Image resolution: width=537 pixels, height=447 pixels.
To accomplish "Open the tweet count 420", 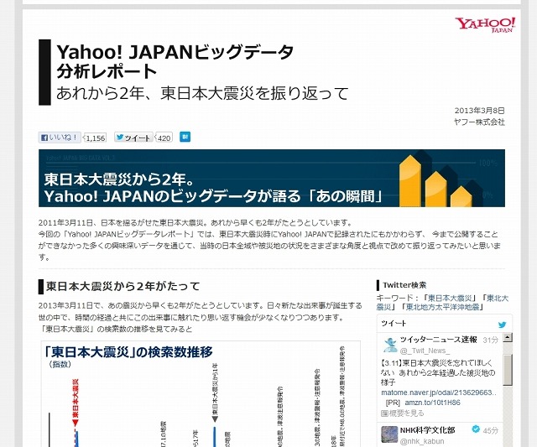I will click(164, 138).
